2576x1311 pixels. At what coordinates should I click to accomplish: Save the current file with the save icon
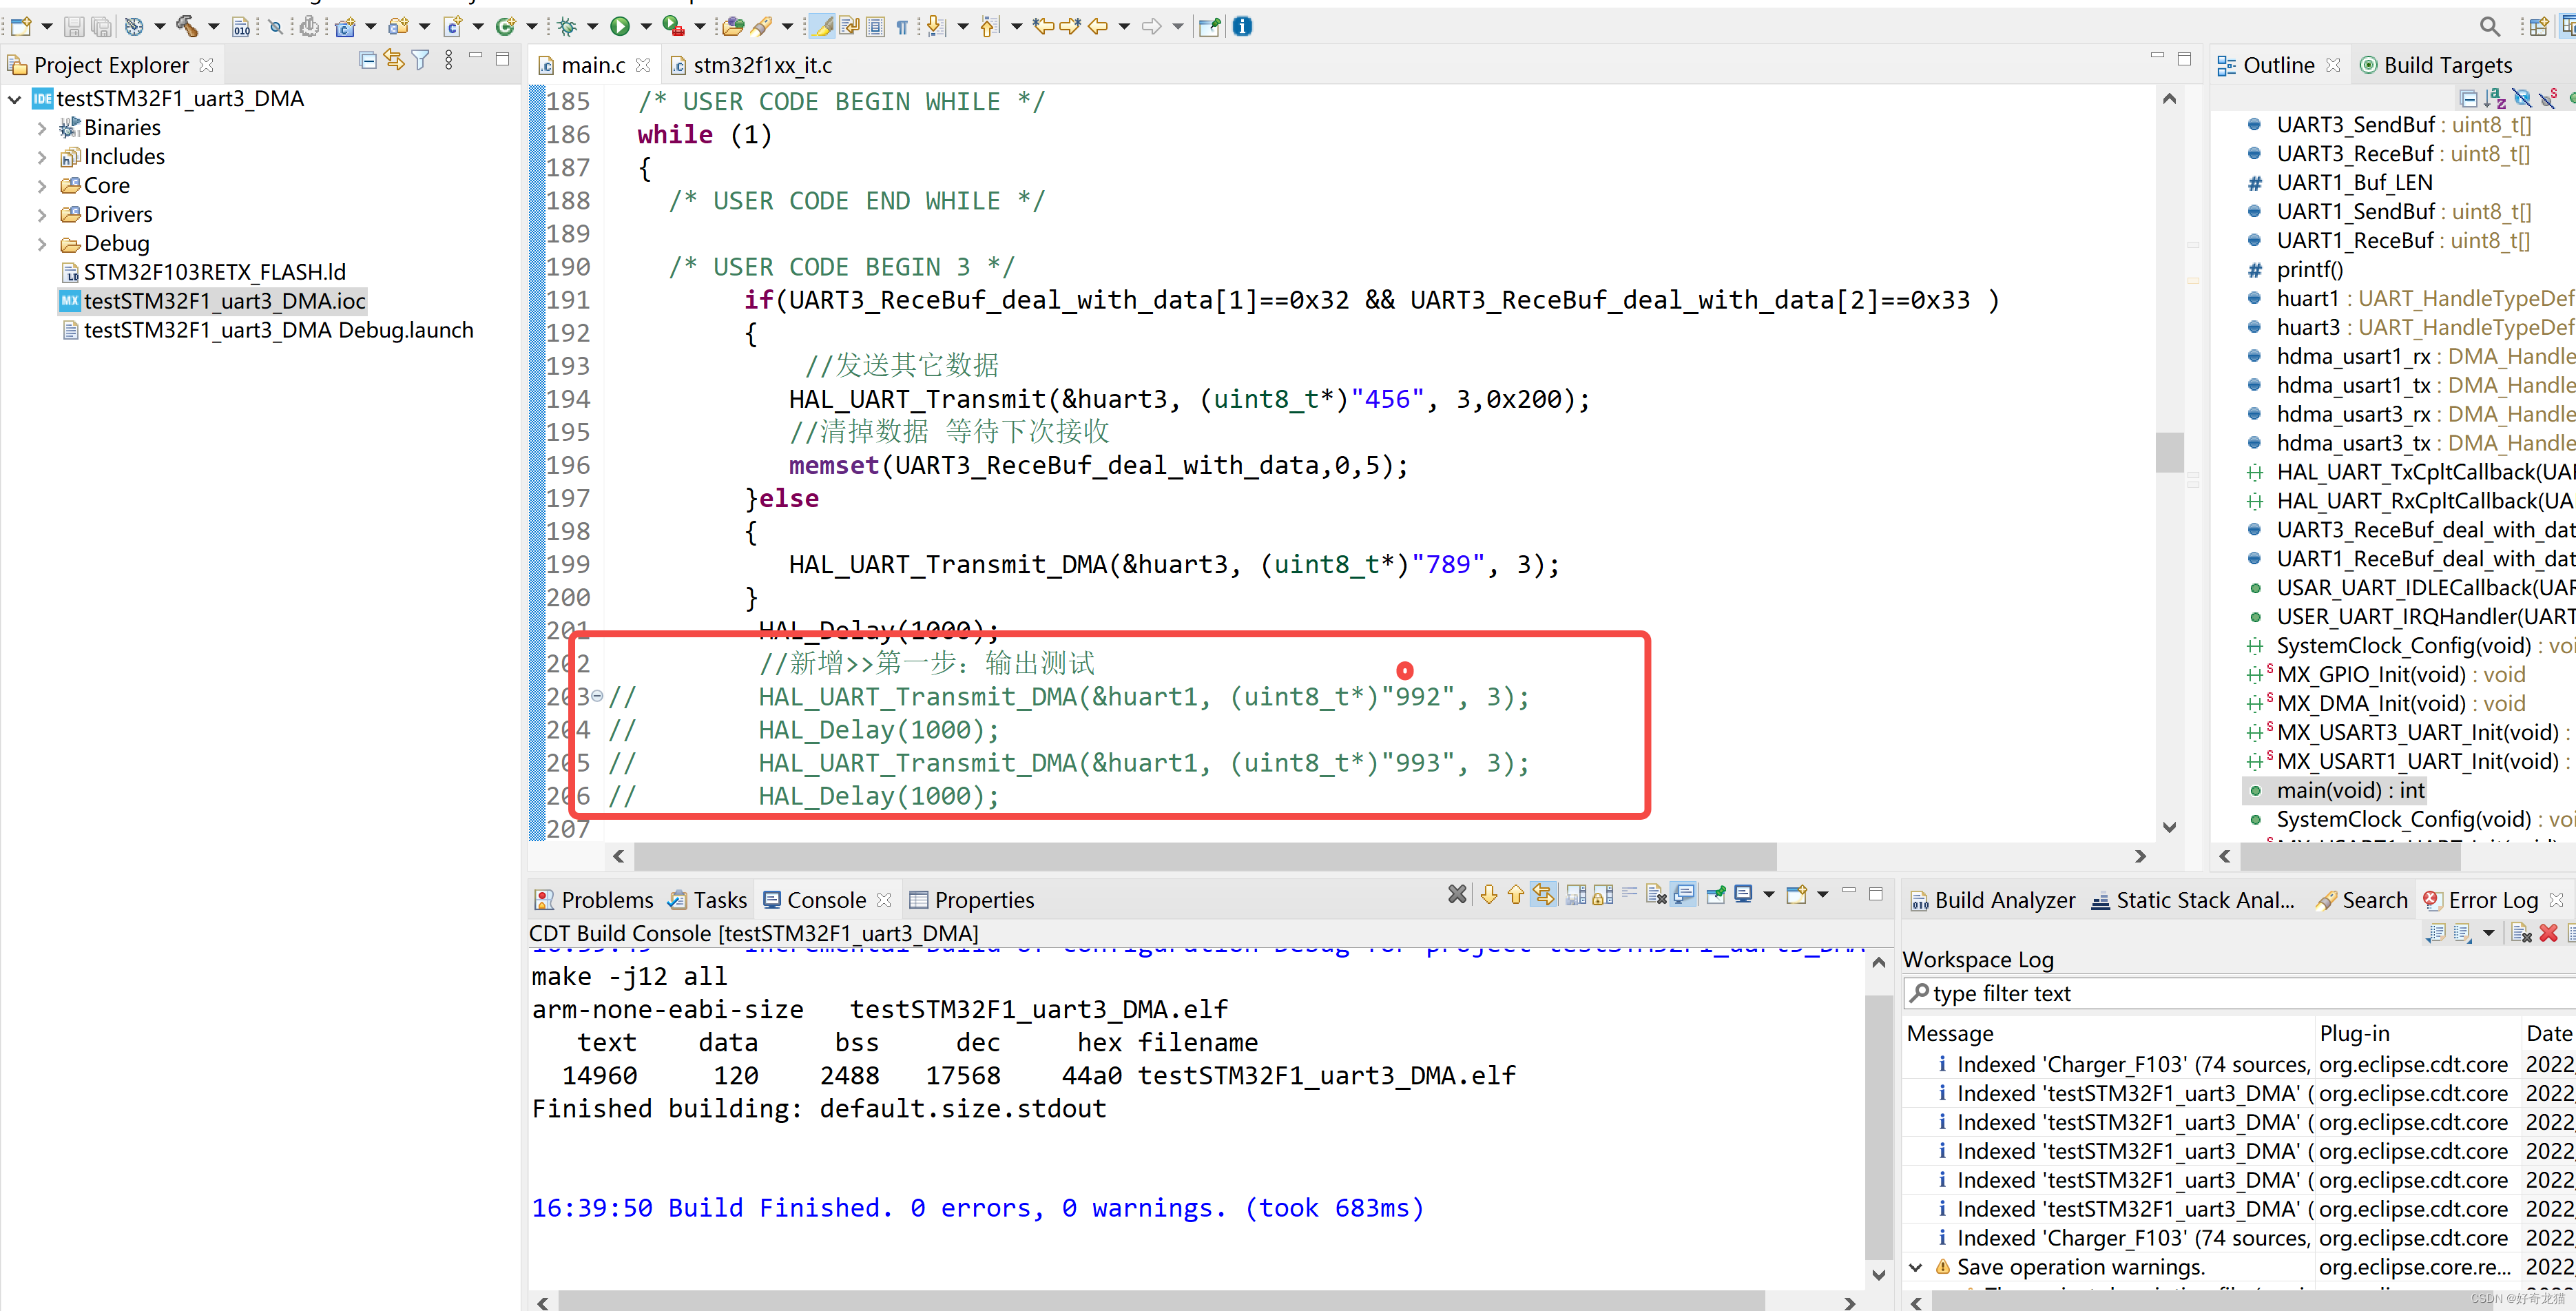click(75, 27)
